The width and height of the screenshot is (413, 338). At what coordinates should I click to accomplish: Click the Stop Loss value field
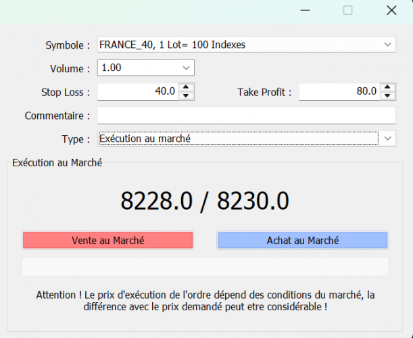[x=138, y=91]
